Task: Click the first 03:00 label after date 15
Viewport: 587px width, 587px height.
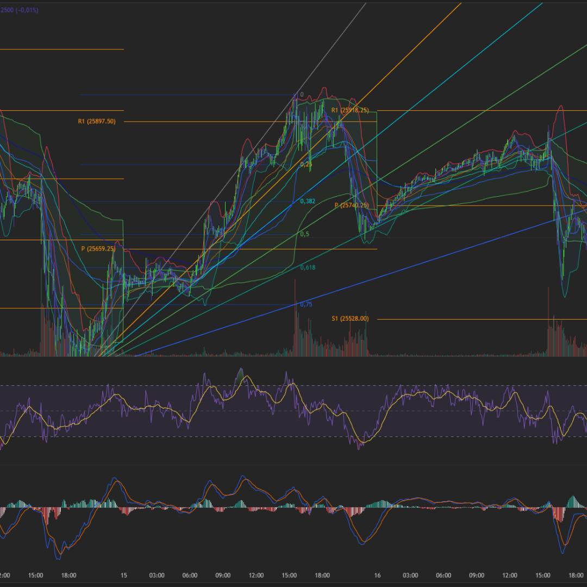Action: (157, 576)
